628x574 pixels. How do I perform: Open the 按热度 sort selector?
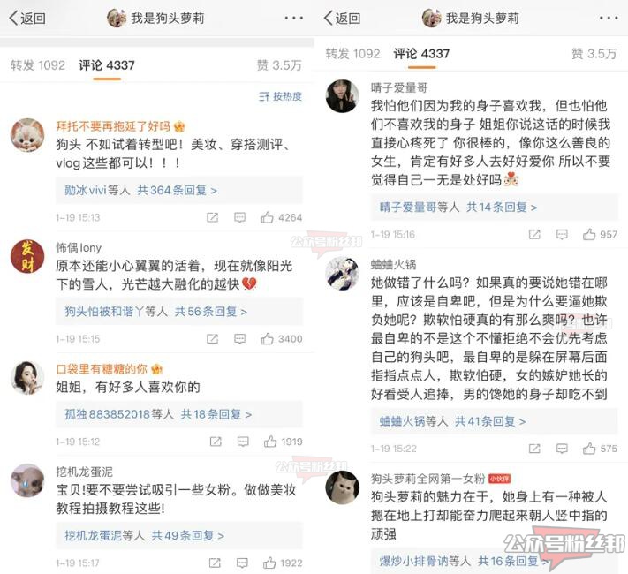(x=280, y=96)
